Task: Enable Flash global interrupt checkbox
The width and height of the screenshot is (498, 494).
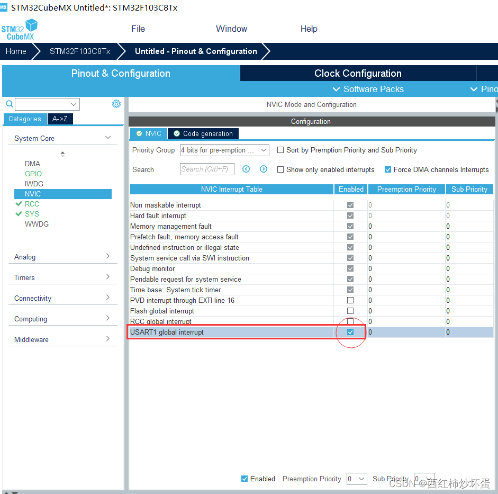Action: pos(350,311)
